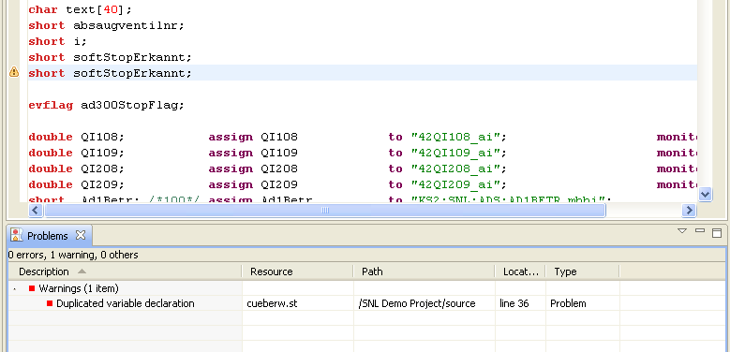Click the horizontal scrollbar right arrow
Image resolution: width=730 pixels, height=352 pixels.
pyautogui.click(x=689, y=211)
